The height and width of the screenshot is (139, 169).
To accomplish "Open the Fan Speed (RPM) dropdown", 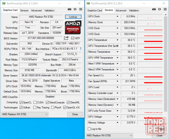I will [x=118, y=81].
